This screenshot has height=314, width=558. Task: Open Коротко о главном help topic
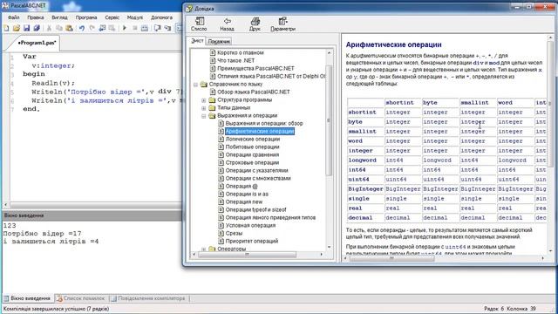pos(241,52)
